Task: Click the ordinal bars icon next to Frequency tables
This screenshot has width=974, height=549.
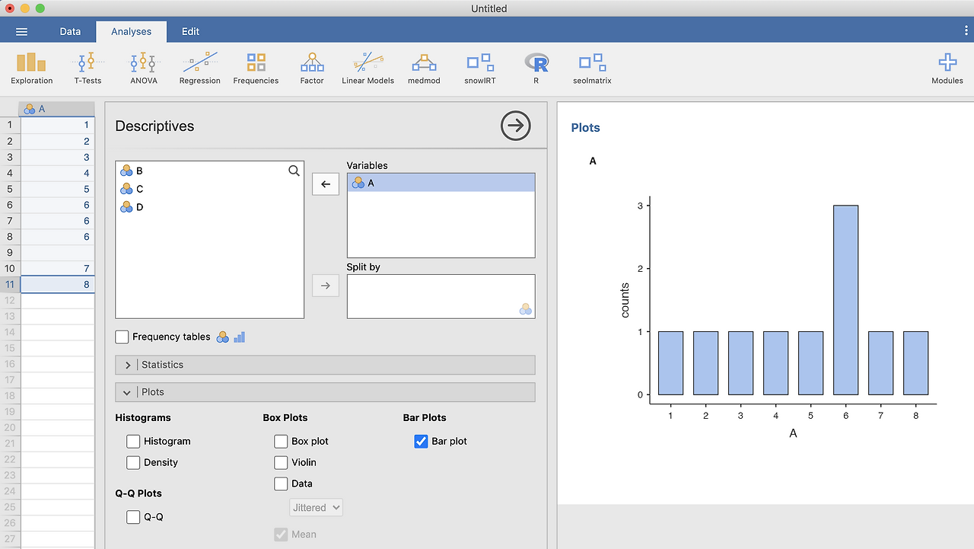Action: tap(240, 337)
